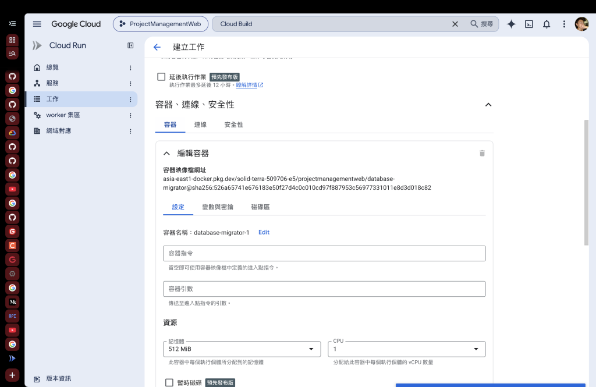The image size is (596, 387).
Task: Open the top bar more options menu
Action: coord(564,24)
